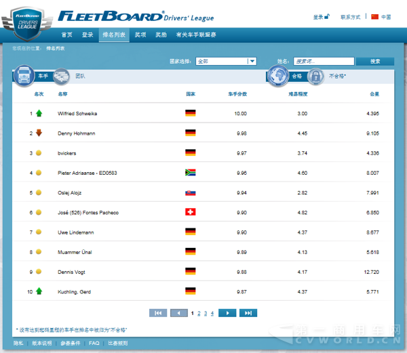This screenshot has height=353, width=407.
Task: Select the team (团队) trucks icon
Action: (61, 77)
